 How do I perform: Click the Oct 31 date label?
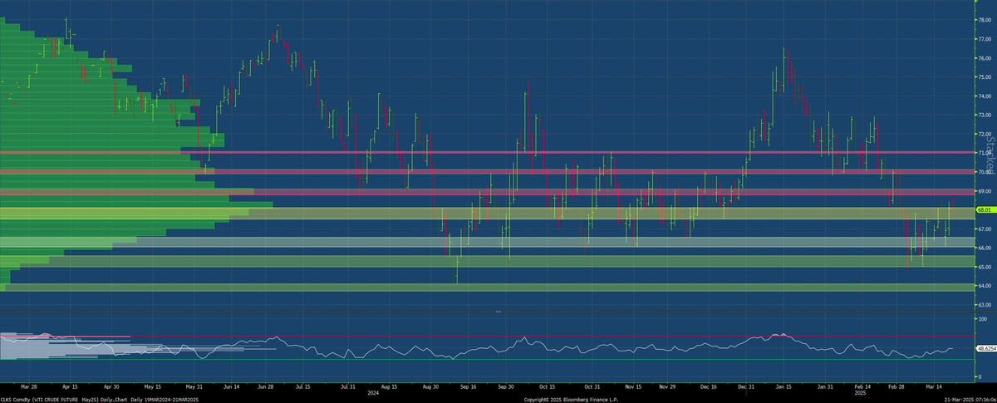tap(592, 386)
